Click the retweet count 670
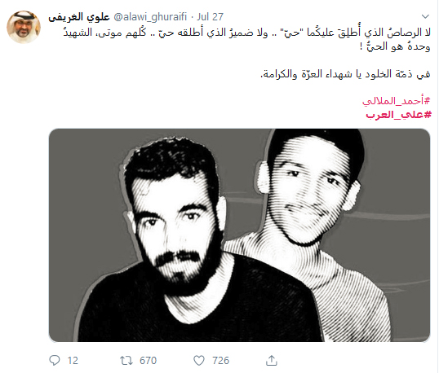 tap(149, 361)
